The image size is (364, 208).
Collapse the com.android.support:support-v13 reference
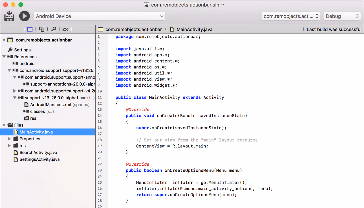point(9,70)
